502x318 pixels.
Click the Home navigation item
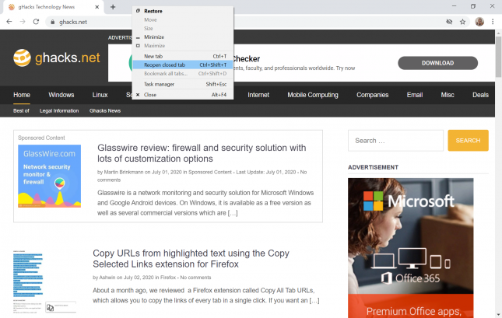pos(22,95)
